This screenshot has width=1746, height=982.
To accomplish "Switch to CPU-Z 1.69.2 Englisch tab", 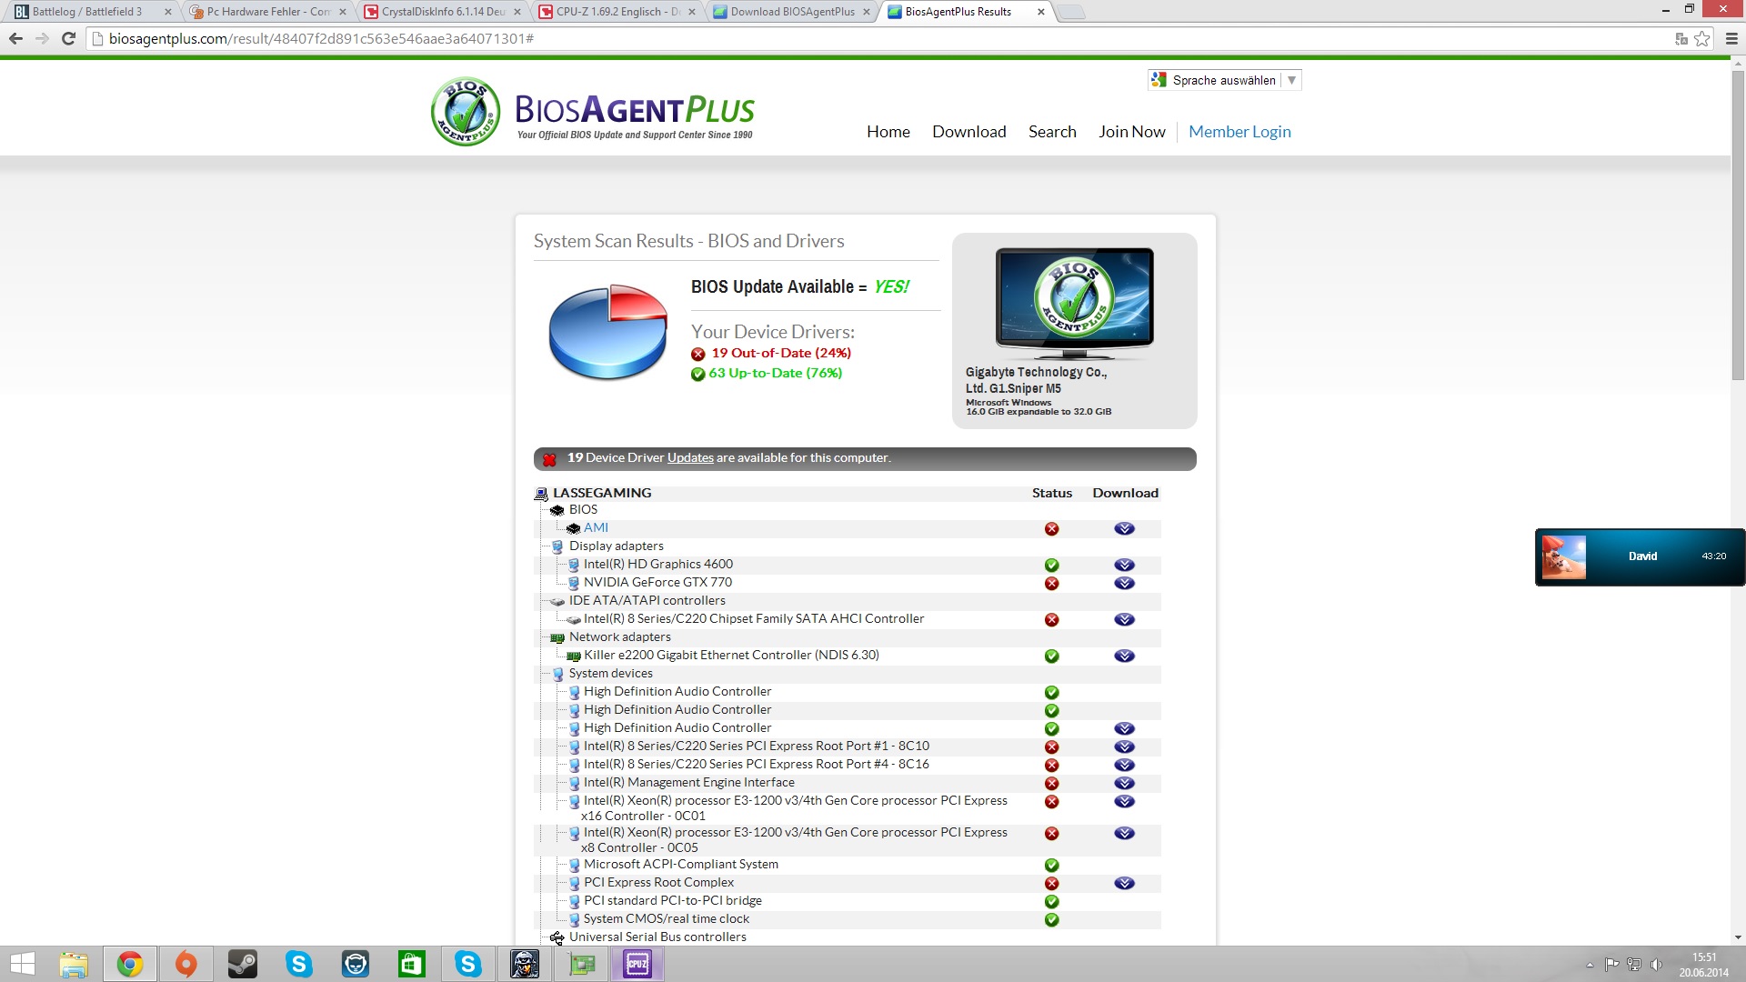I will click(x=617, y=12).
